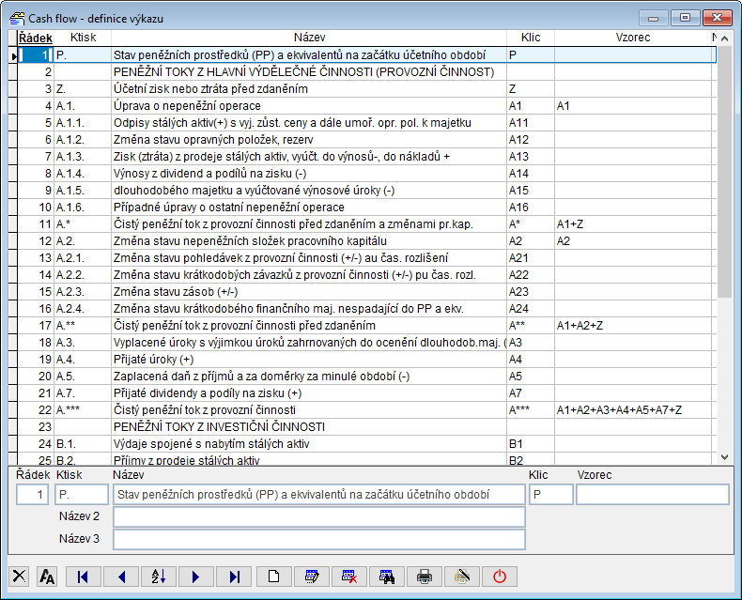
Task: Click the red power exit button
Action: tap(499, 577)
